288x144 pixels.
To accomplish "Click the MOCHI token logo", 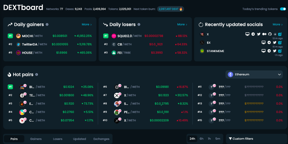I will coord(18,36).
